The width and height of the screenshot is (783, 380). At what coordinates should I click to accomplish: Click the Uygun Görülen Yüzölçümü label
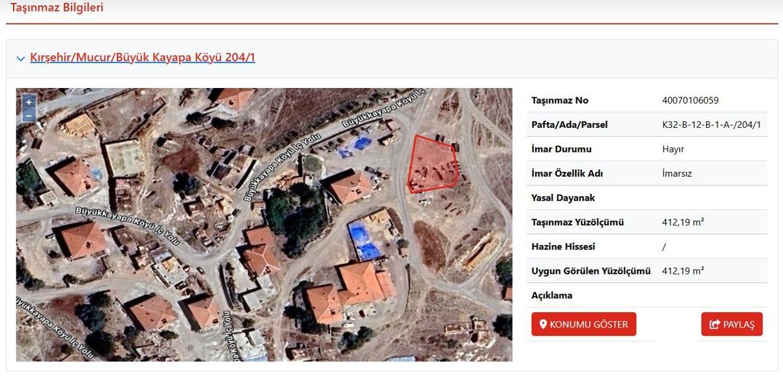pyautogui.click(x=591, y=271)
